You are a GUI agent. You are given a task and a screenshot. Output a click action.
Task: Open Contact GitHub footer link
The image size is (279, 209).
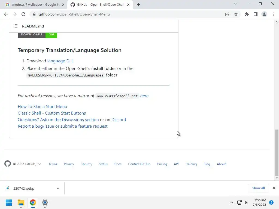pos(139,164)
